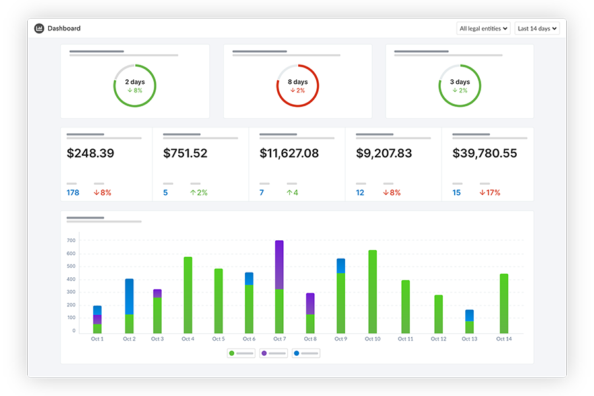Click the blue 178 count link
This screenshot has height=396, width=594.
73,193
